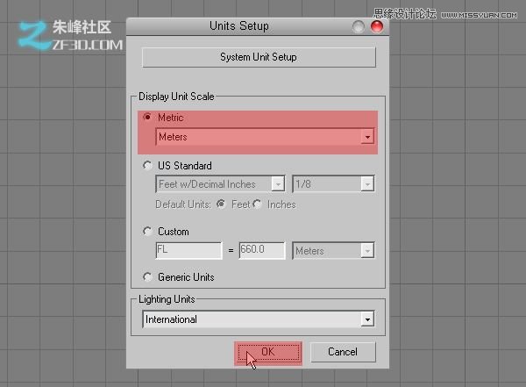Open the 1/8 fraction dropdown
Image resolution: width=526 pixels, height=387 pixels.
click(367, 184)
